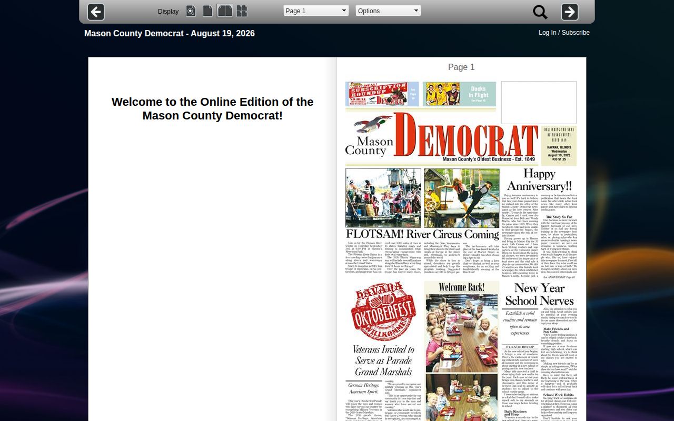Click The Story So Far subheading
674x421 pixels.
click(x=559, y=217)
